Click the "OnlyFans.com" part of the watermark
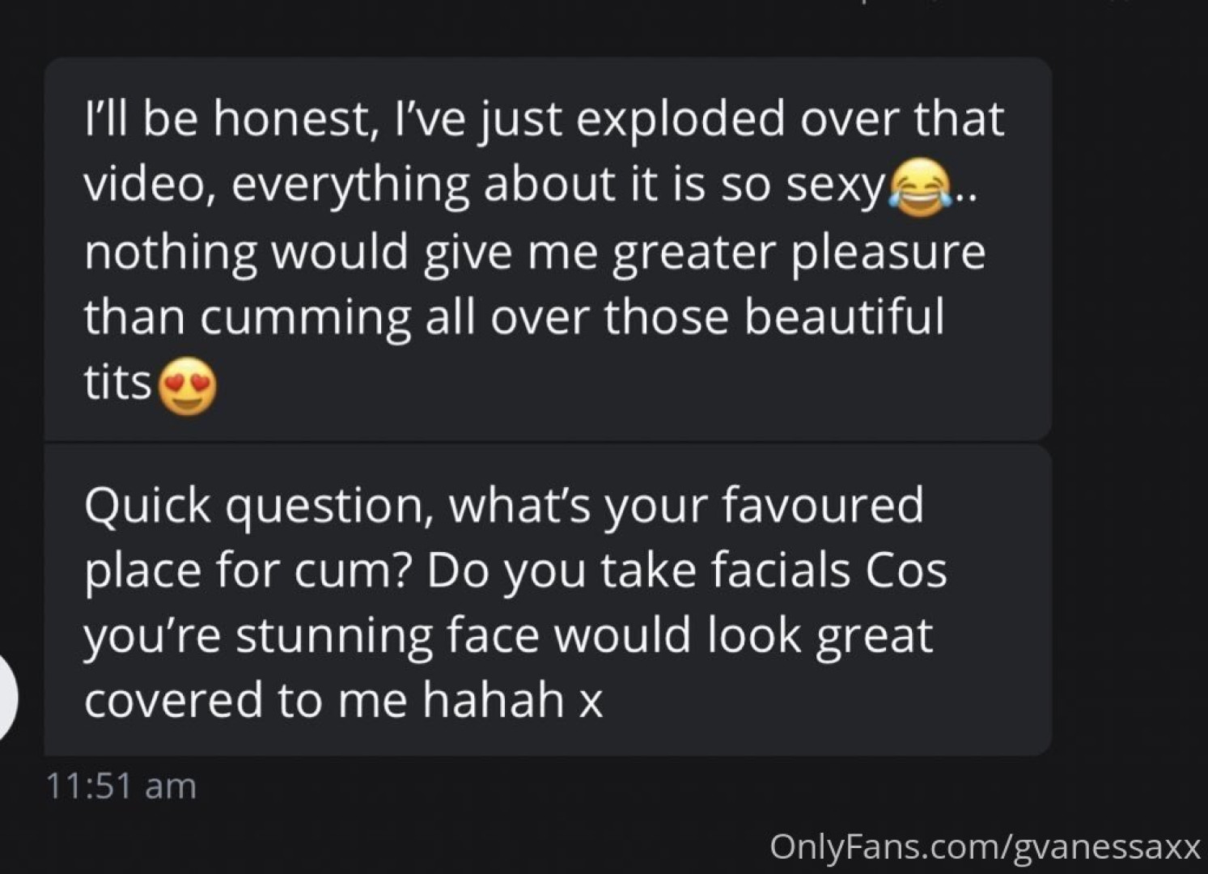 (x=885, y=847)
